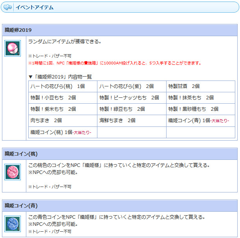Select the 特製！ピーナッツもち 2個 cell
This screenshot has width=240, height=238.
point(132,98)
